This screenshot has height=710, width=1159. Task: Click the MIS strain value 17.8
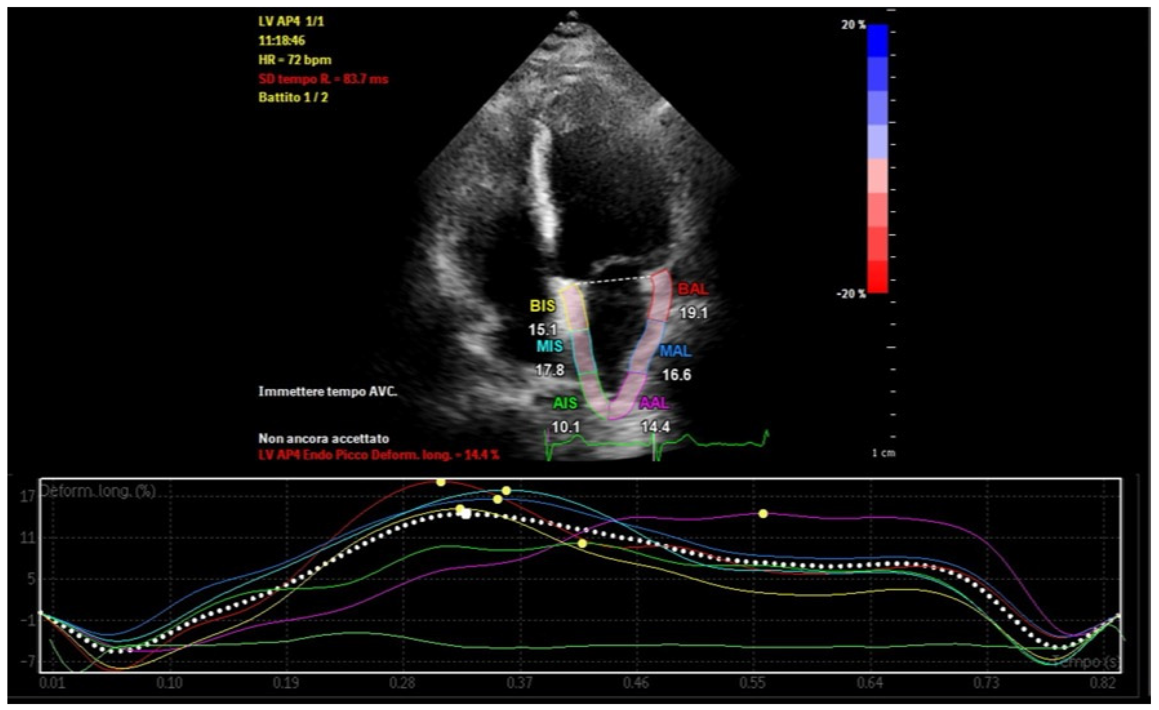550,370
